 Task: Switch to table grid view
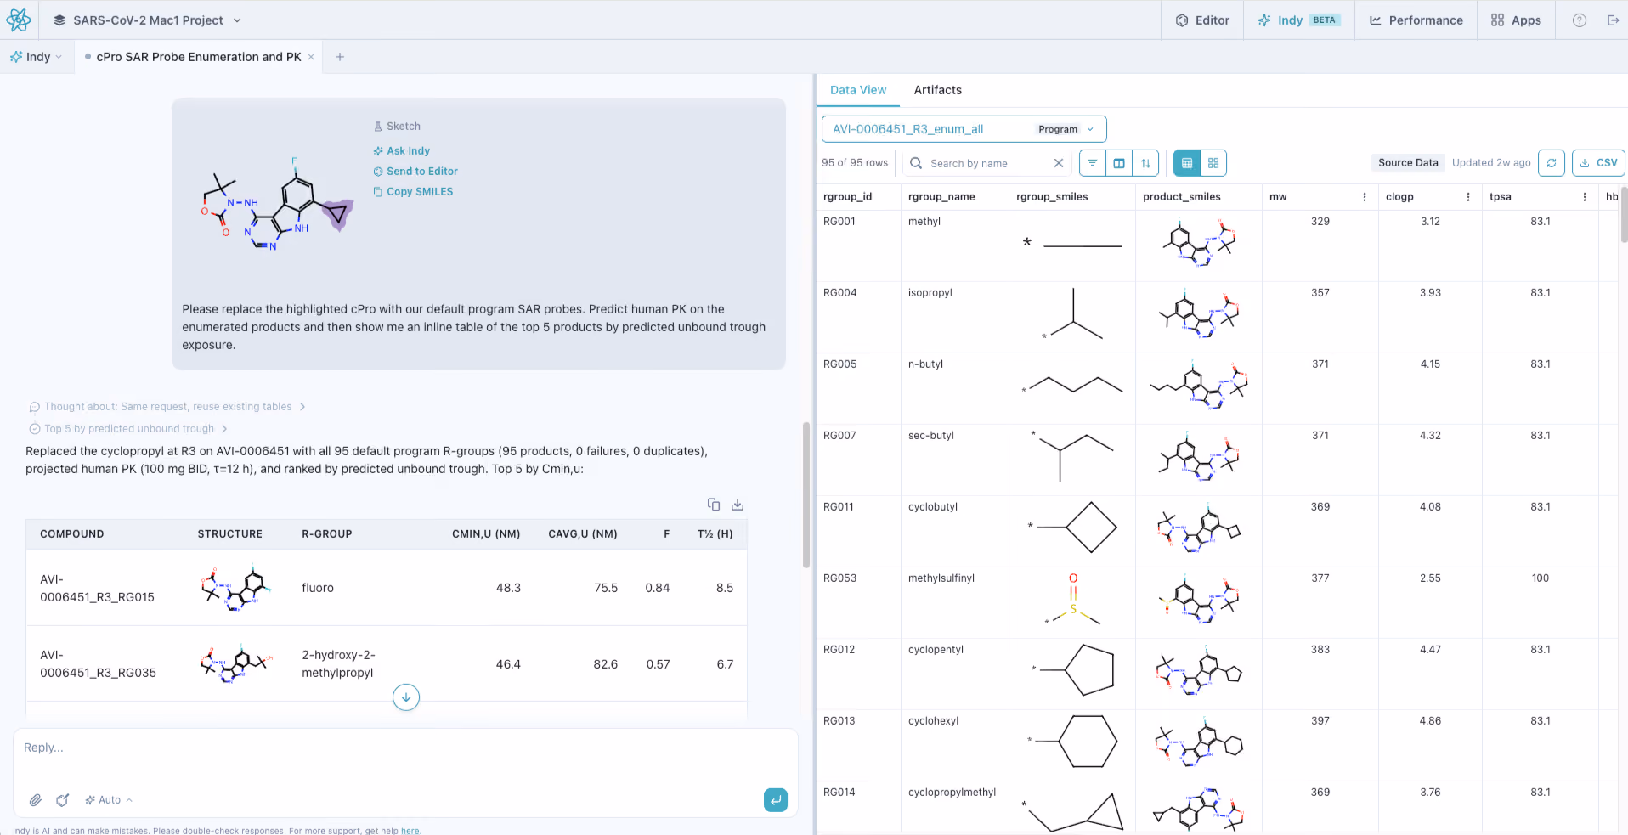tap(1187, 163)
